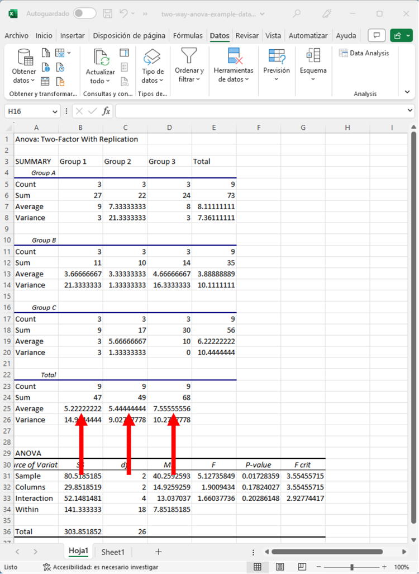Expand the Name Box dropdown arrow

pyautogui.click(x=54, y=111)
